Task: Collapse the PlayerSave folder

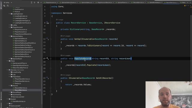Action: click(9, 77)
